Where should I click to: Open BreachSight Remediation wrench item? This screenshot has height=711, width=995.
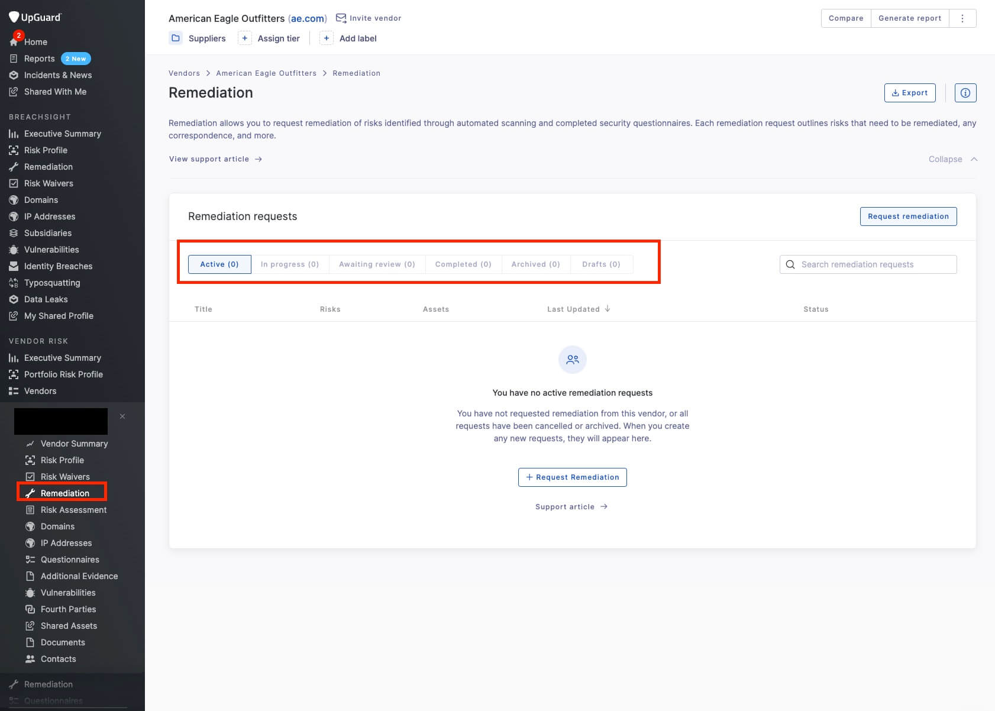48,167
